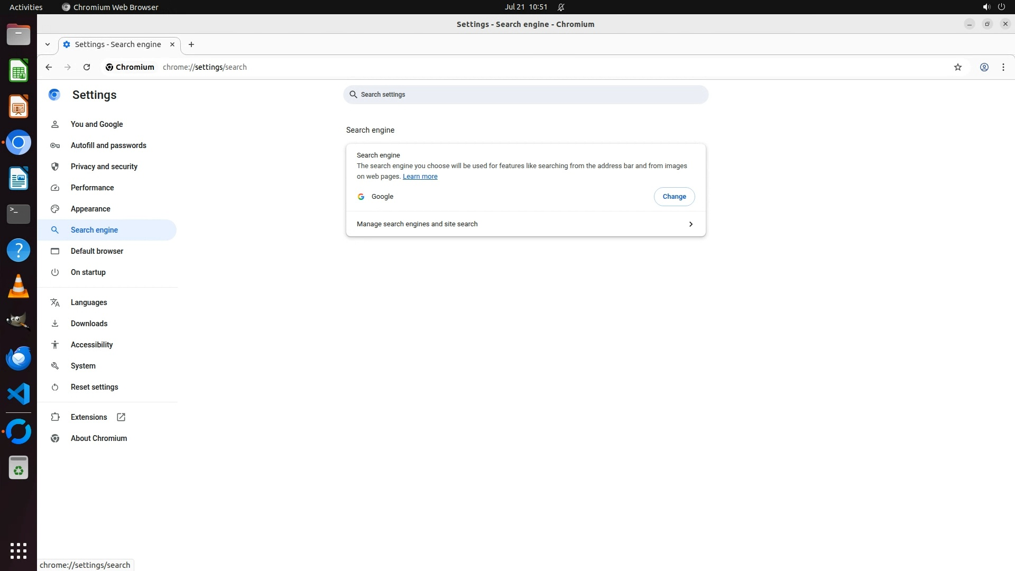This screenshot has width=1015, height=571.
Task: Open new tab with plus icon
Action: [x=191, y=44]
